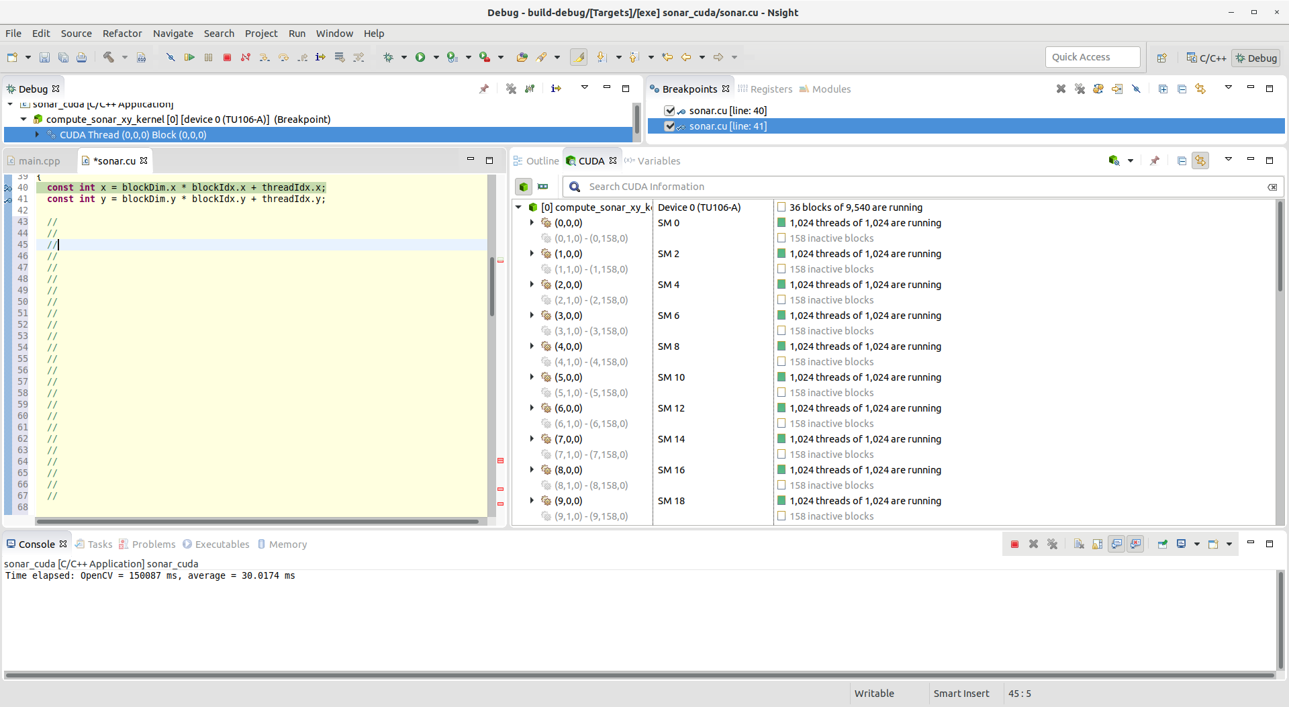Click the Quick Access field
Viewport: 1289px width, 707px height.
tap(1092, 57)
